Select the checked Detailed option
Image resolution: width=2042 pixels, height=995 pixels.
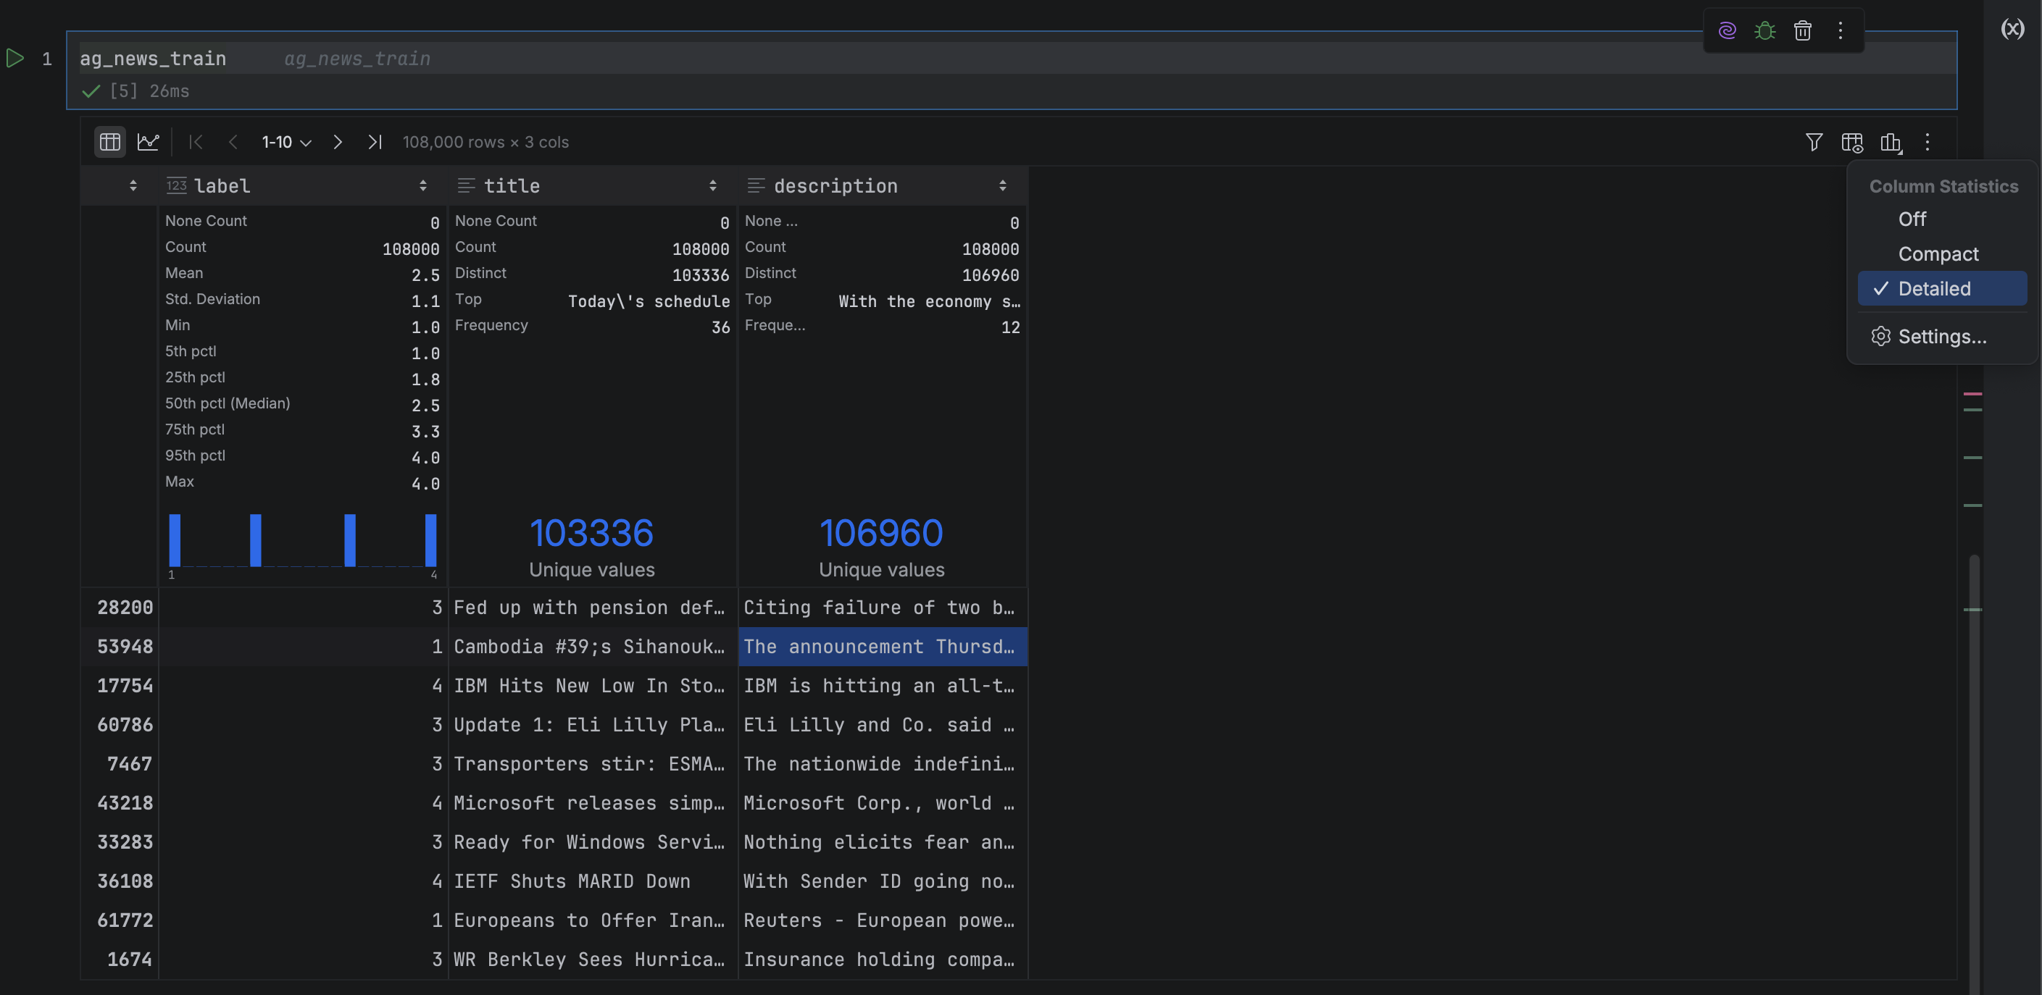click(1934, 288)
